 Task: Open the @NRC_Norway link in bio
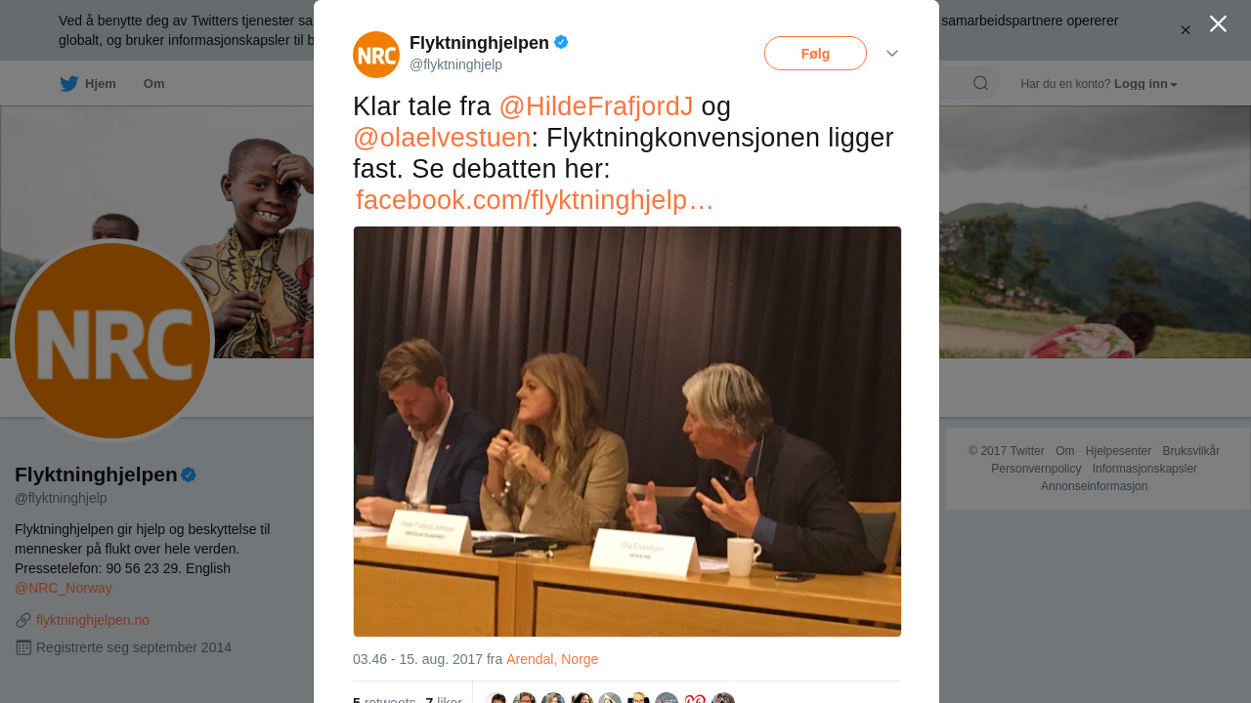[x=64, y=588]
